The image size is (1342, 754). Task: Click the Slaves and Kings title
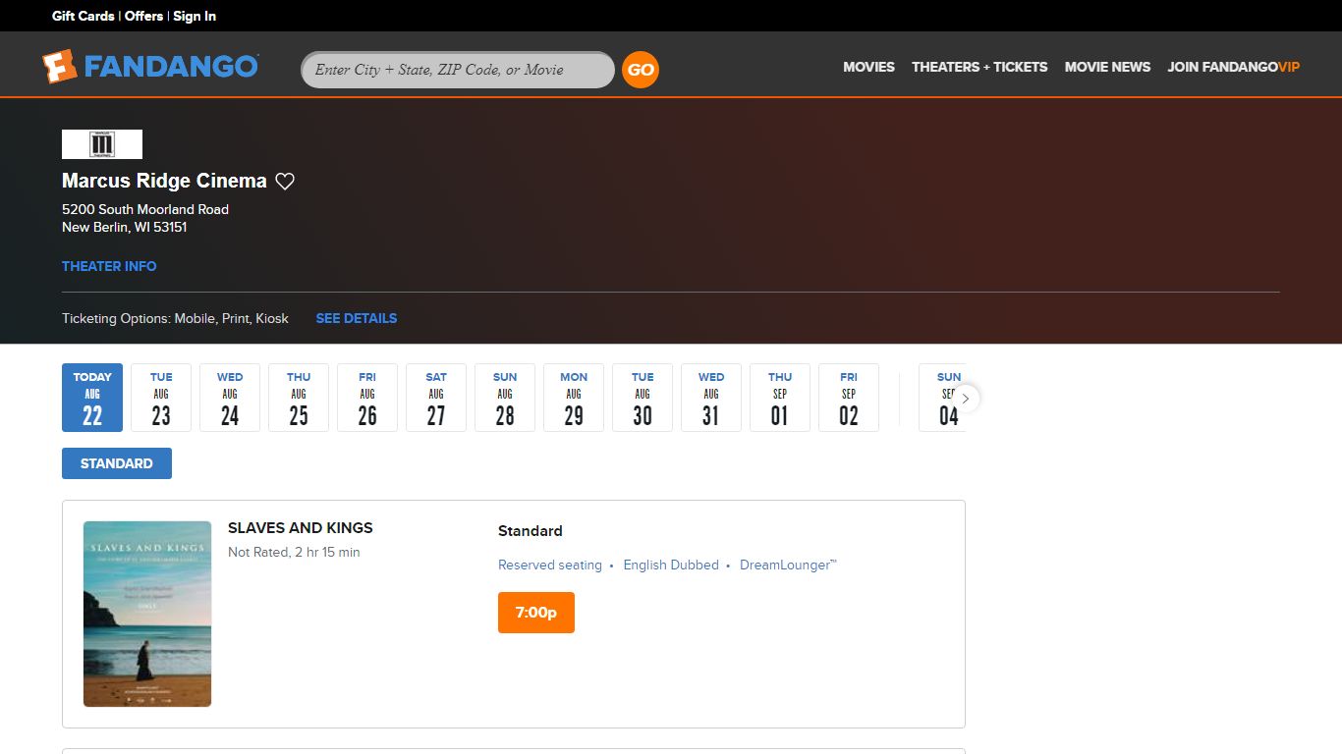tap(301, 527)
